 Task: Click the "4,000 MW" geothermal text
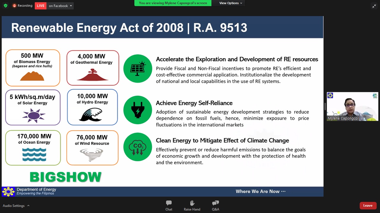tap(91, 56)
